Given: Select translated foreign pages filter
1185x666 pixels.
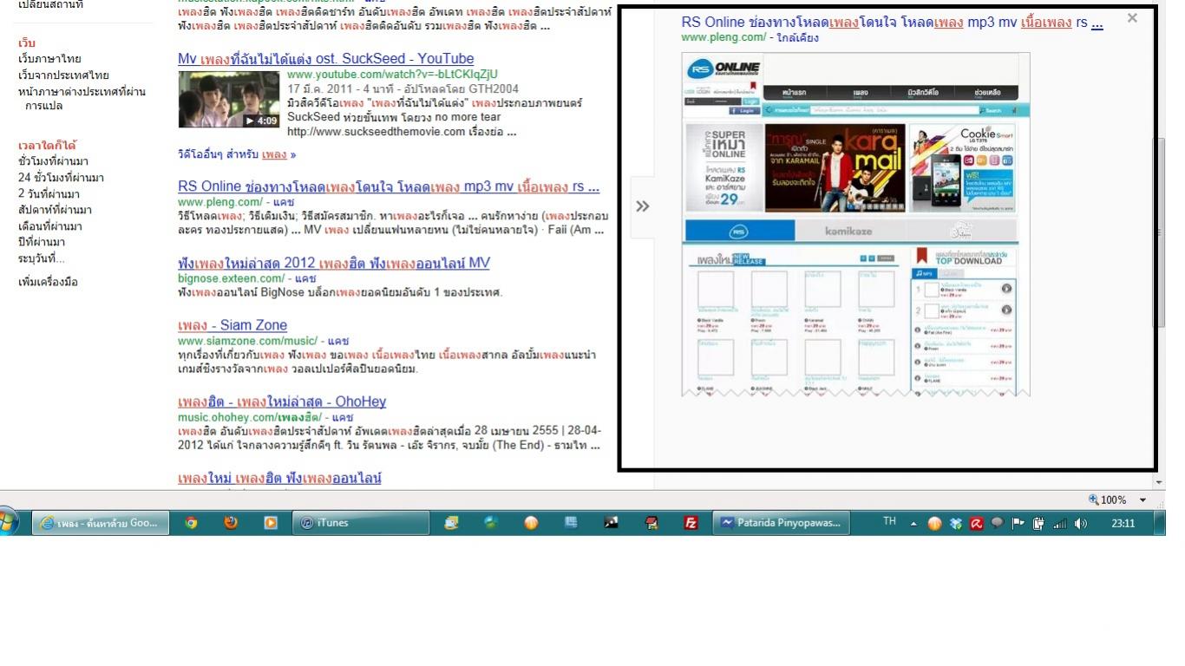Looking at the screenshot, I should pyautogui.click(x=82, y=98).
